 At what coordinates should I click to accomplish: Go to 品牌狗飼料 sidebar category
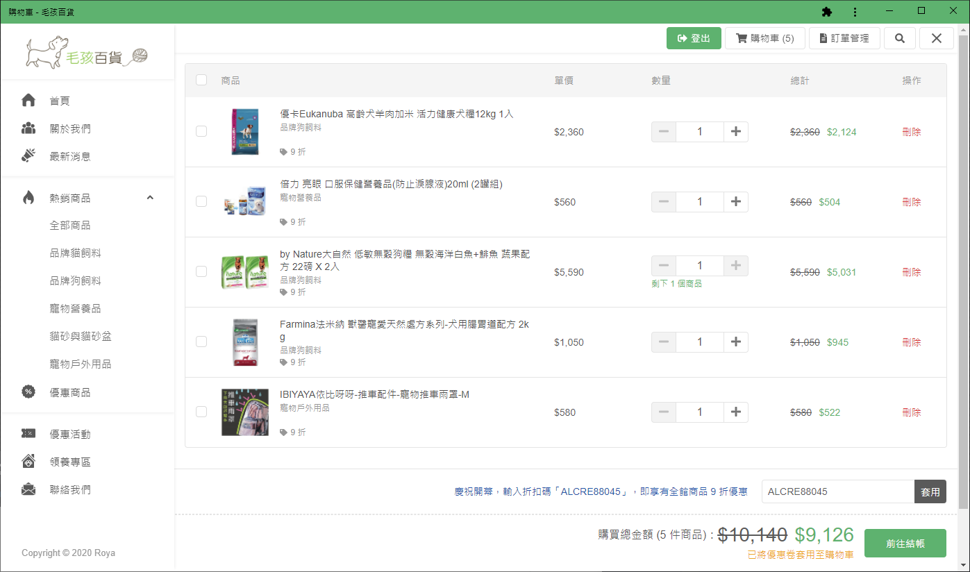pyautogui.click(x=75, y=281)
